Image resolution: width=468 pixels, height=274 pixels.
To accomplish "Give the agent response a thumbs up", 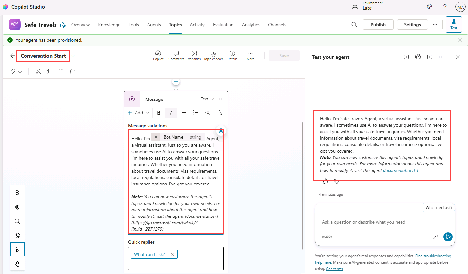I will [x=325, y=182].
